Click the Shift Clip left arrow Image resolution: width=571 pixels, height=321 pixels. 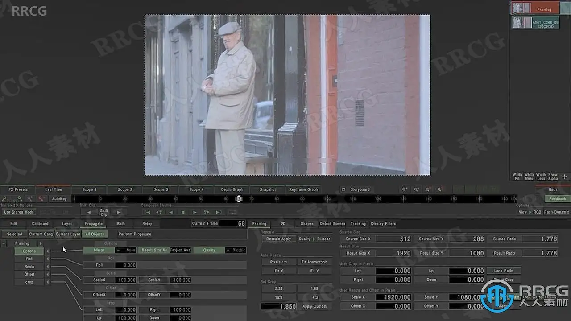click(x=89, y=212)
